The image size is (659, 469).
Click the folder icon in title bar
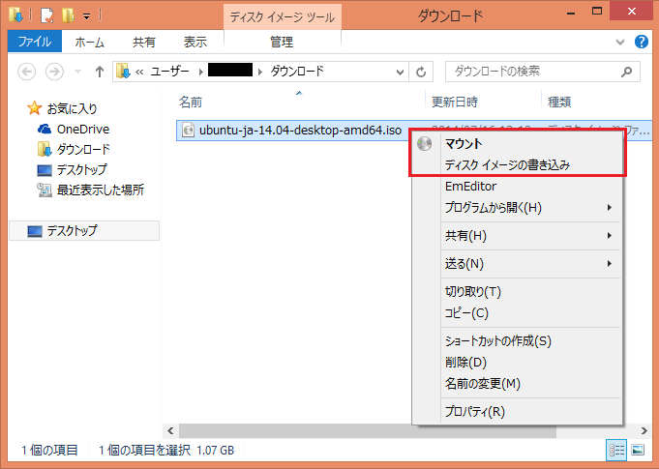(x=15, y=15)
